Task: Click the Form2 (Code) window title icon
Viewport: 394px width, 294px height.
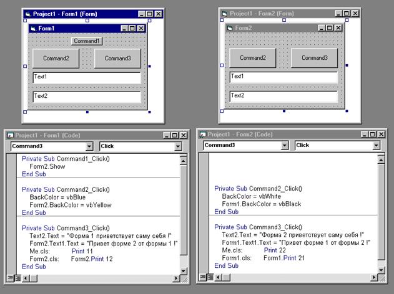Action: (x=203, y=135)
